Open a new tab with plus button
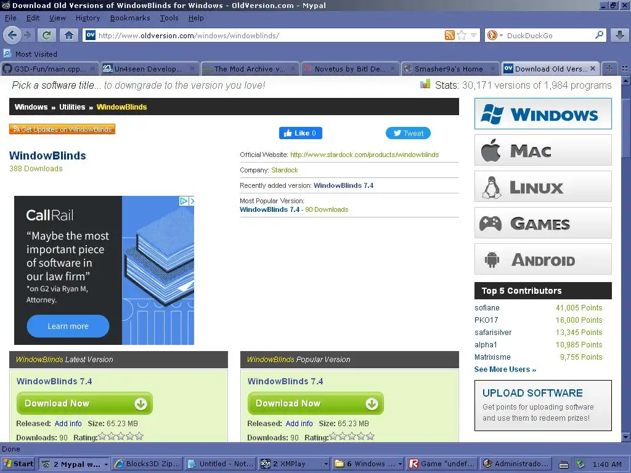This screenshot has height=473, width=631. click(x=609, y=69)
